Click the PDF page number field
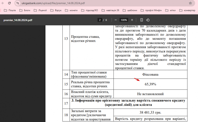 click(100, 20)
